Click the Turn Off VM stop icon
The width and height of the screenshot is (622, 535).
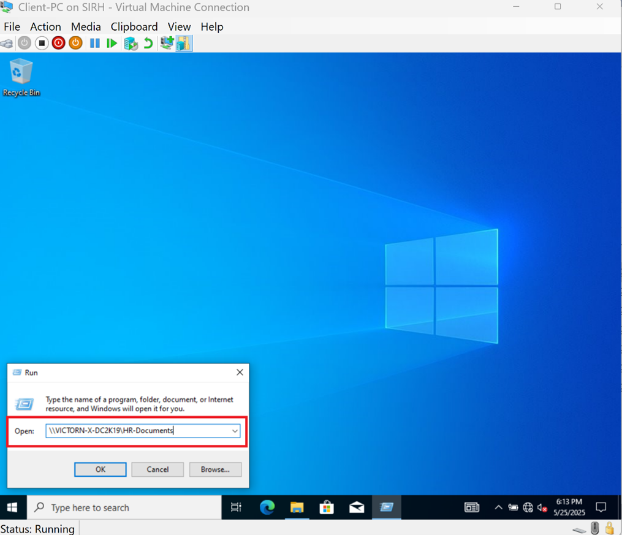tap(42, 43)
